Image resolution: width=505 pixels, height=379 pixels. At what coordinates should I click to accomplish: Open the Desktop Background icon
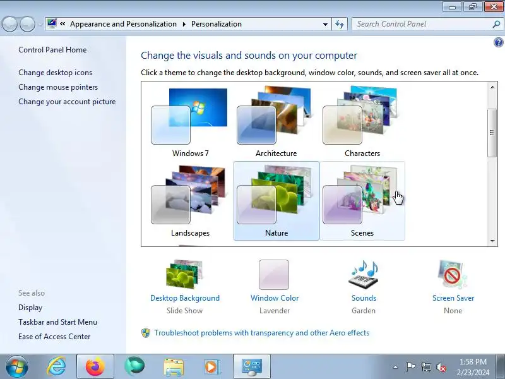point(184,274)
